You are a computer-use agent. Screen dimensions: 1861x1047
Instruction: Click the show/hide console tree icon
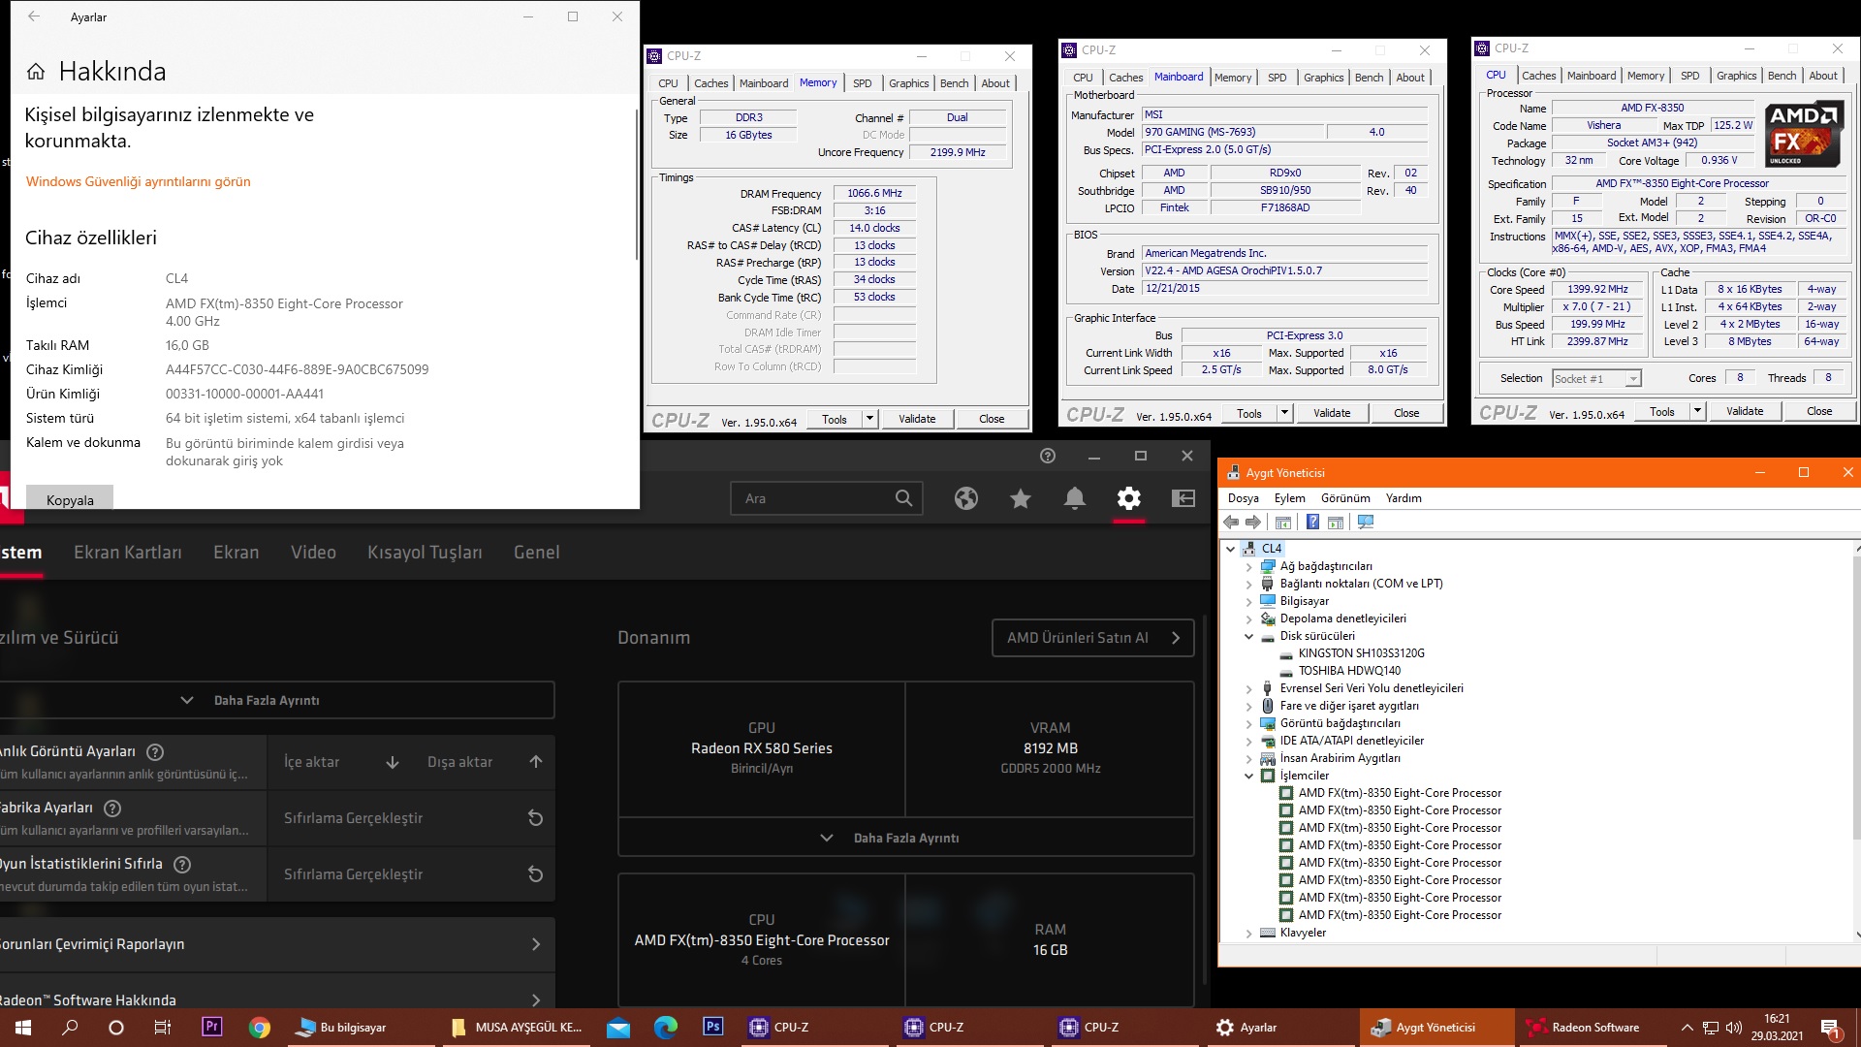click(x=1283, y=523)
